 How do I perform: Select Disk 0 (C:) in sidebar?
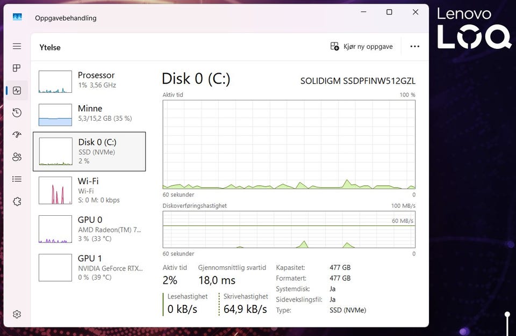89,151
